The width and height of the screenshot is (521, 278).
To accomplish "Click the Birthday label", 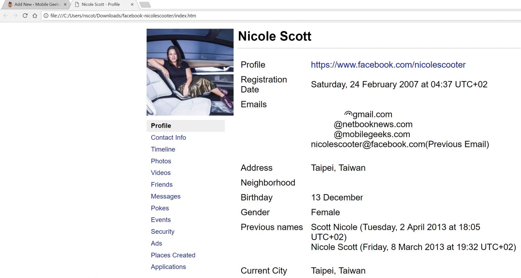I will coord(257,197).
